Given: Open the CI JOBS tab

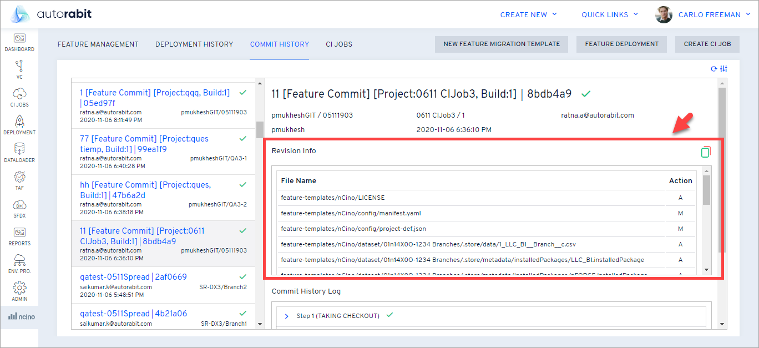Looking at the screenshot, I should coord(338,44).
